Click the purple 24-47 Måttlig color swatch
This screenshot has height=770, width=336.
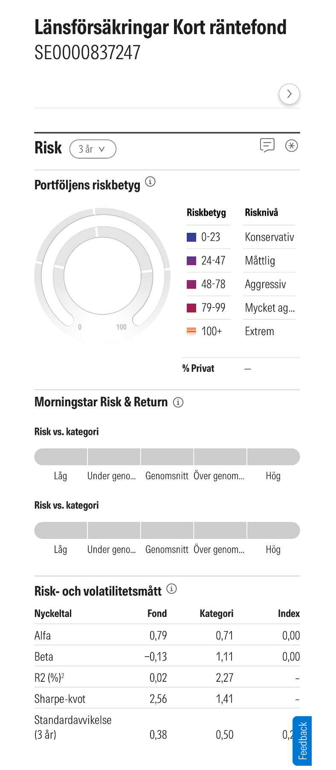[191, 261]
